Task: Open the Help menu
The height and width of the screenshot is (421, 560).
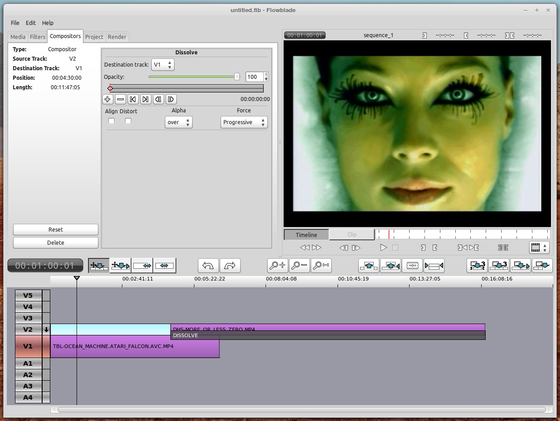Action: [48, 23]
